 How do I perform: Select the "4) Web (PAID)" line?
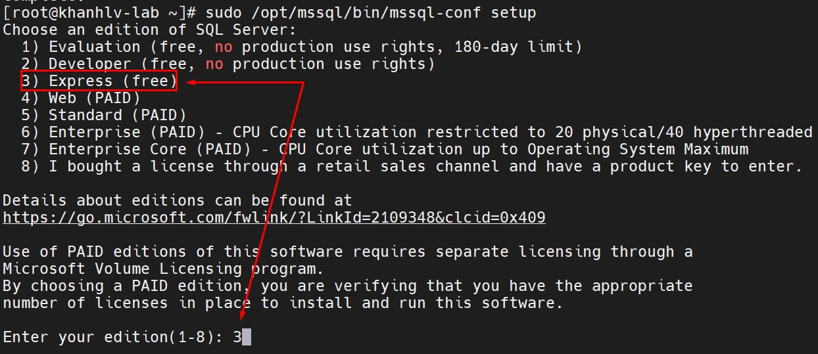pyautogui.click(x=80, y=99)
